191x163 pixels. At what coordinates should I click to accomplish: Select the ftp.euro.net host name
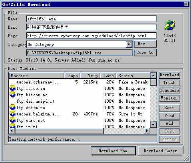coord(31,120)
